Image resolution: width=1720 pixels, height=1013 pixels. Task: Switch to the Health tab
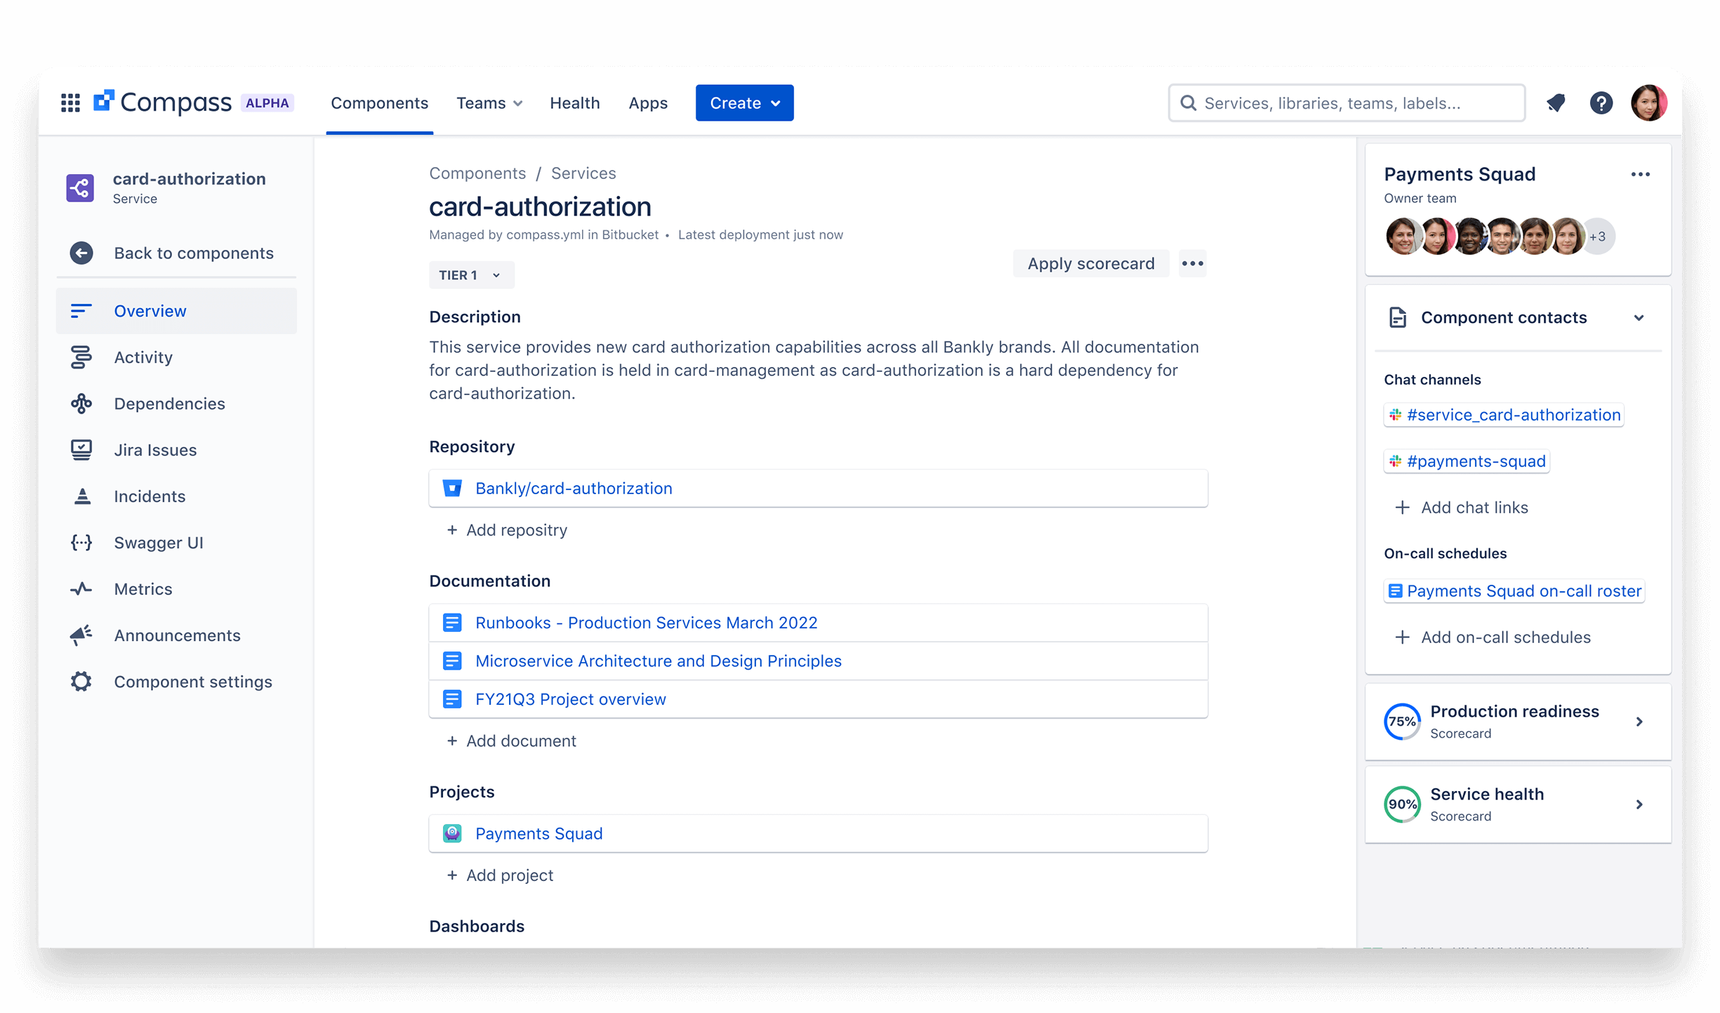pos(574,103)
